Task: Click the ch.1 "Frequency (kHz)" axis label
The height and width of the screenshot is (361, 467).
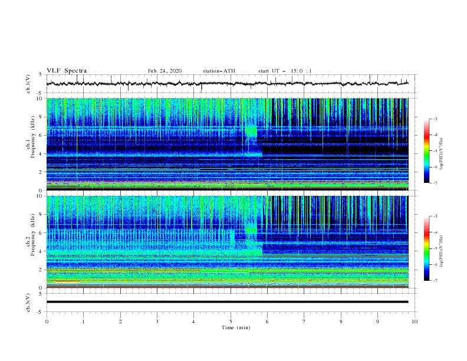Action: click(x=33, y=137)
